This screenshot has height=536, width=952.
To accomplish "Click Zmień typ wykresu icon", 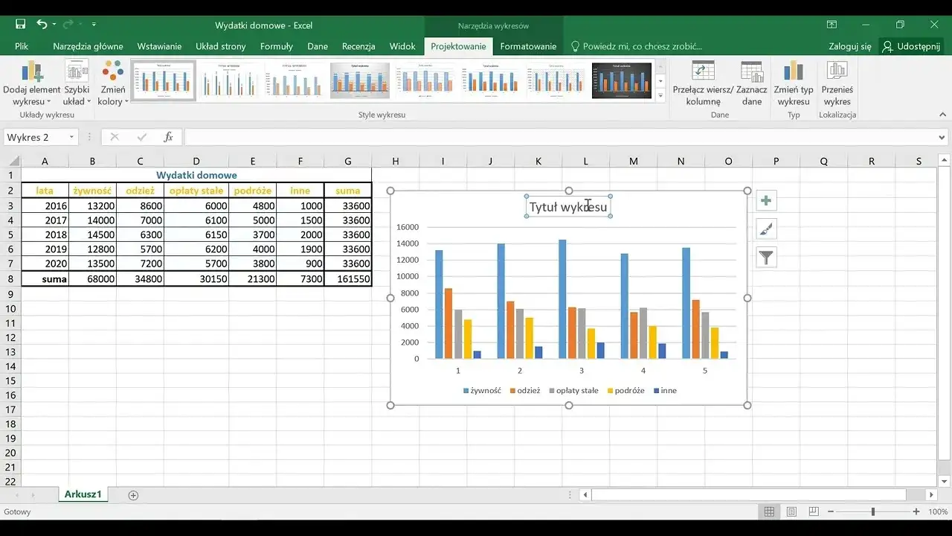I will tap(794, 73).
